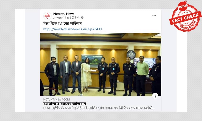Click the red chair in photo corner
This screenshot has width=202, height=121.
(x=50, y=92)
